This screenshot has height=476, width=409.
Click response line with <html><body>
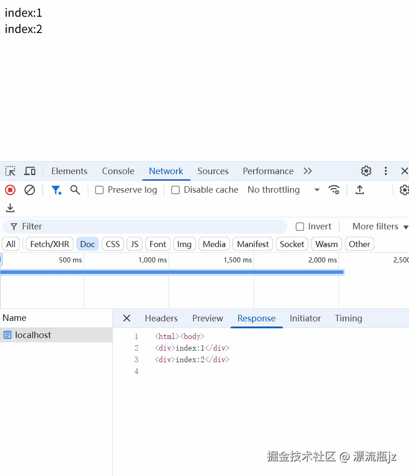click(179, 336)
